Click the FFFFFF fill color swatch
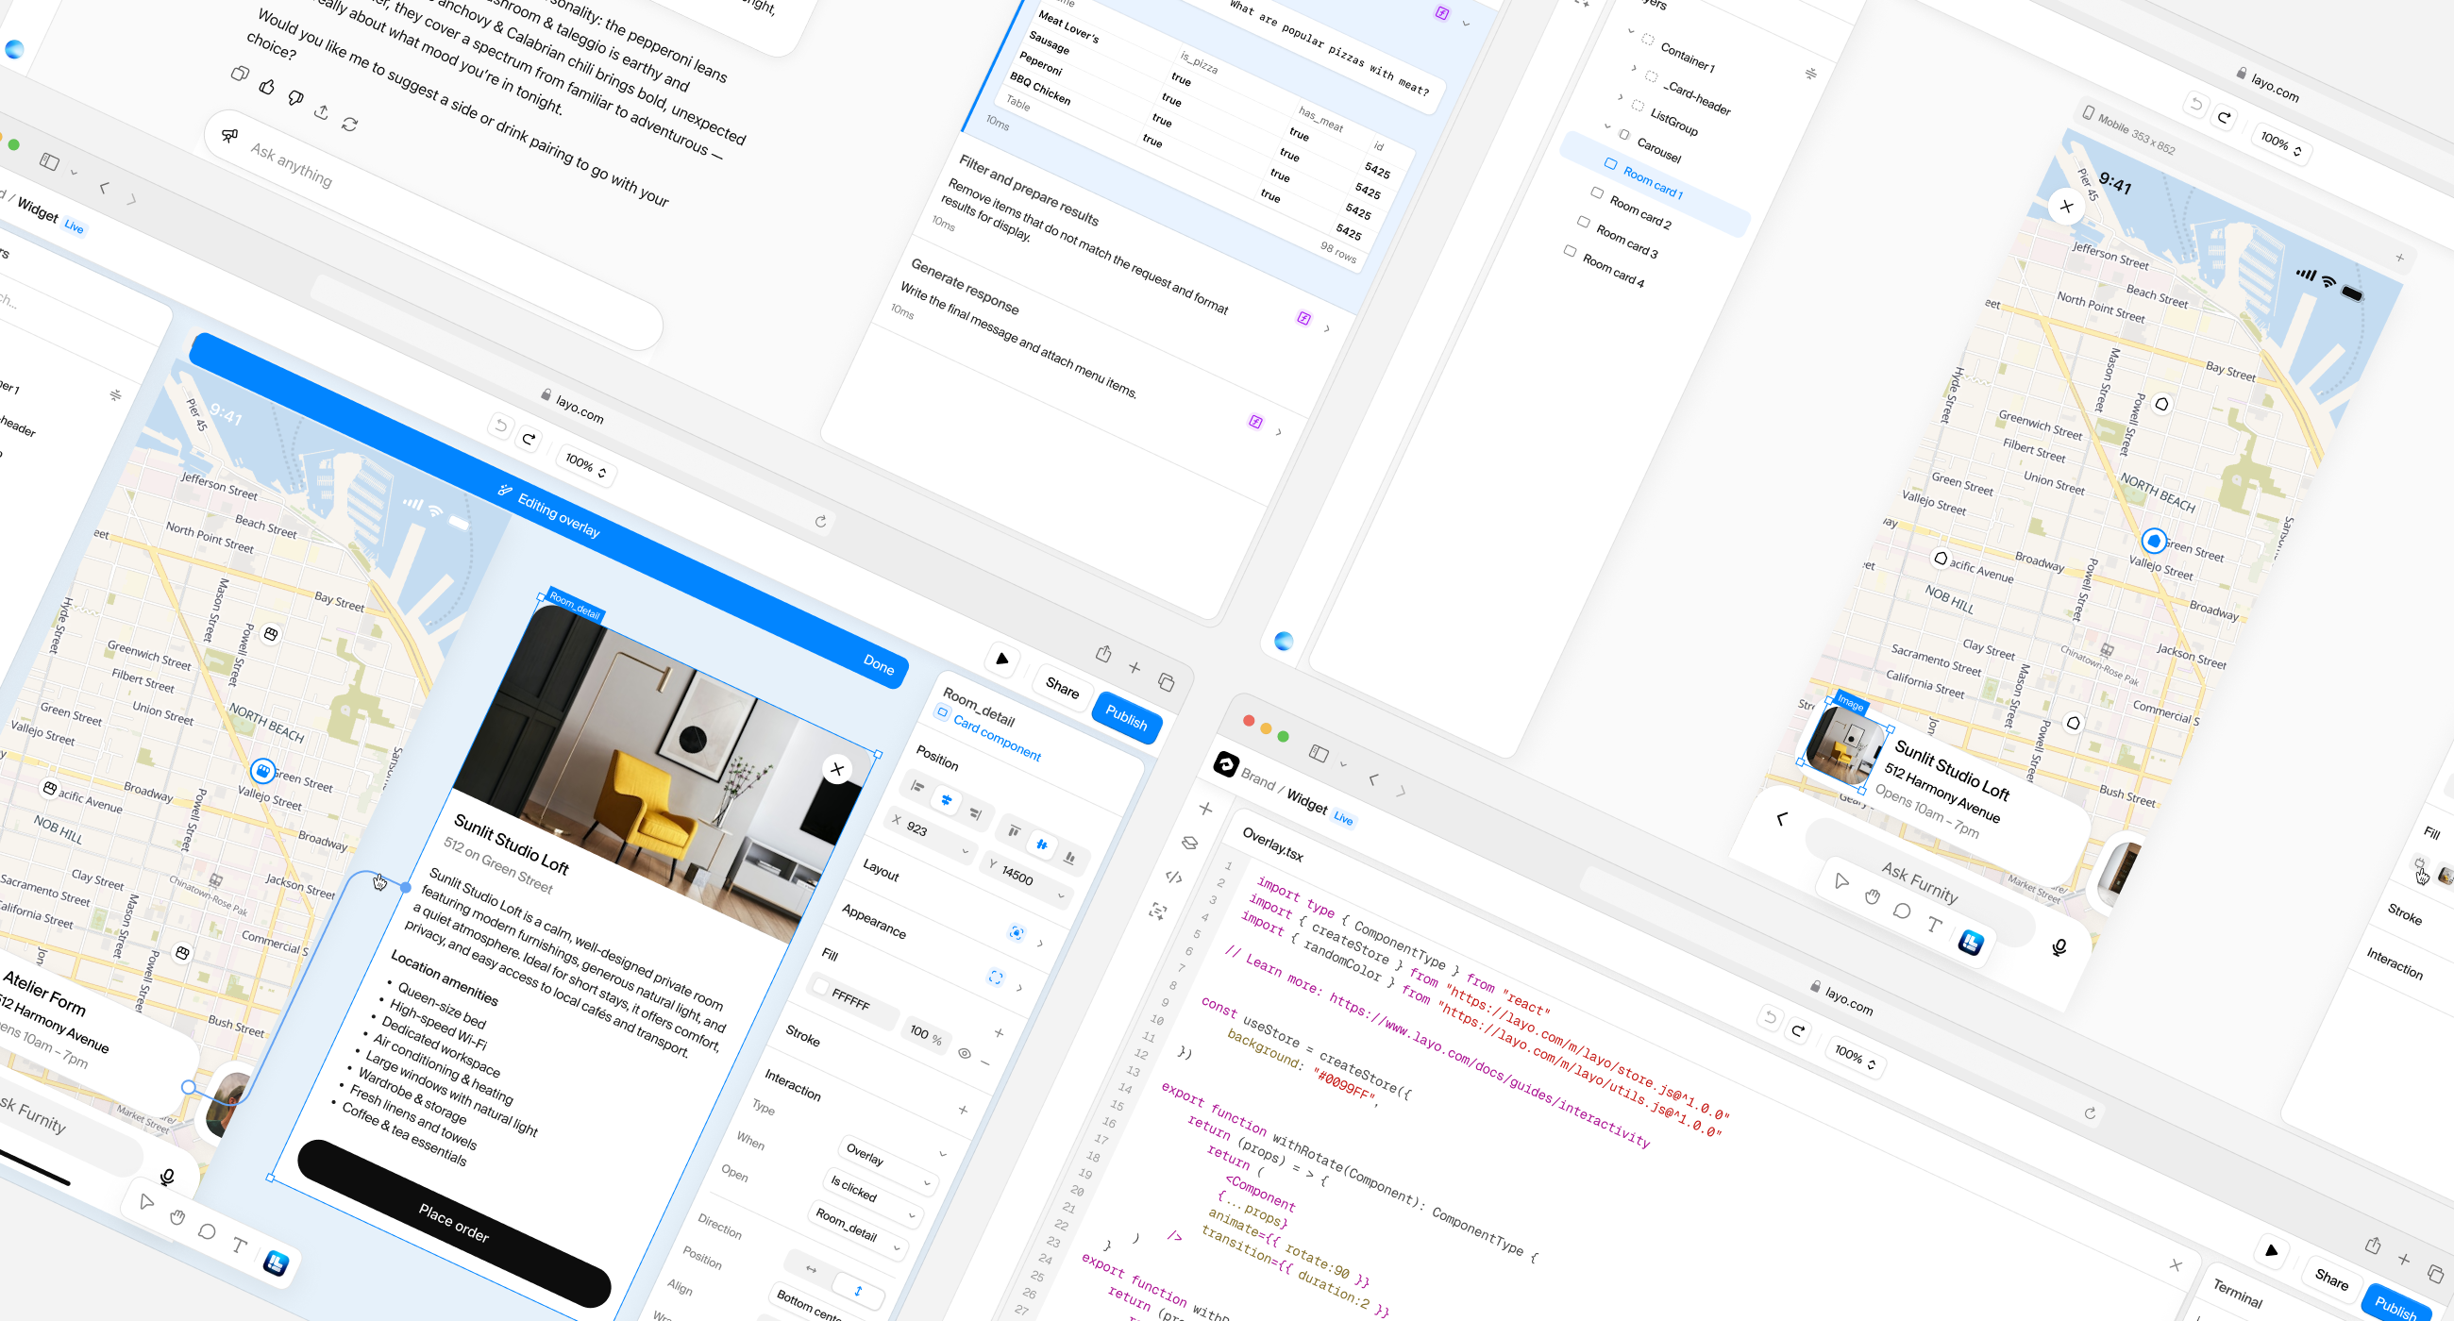The height and width of the screenshot is (1321, 2454). click(820, 988)
